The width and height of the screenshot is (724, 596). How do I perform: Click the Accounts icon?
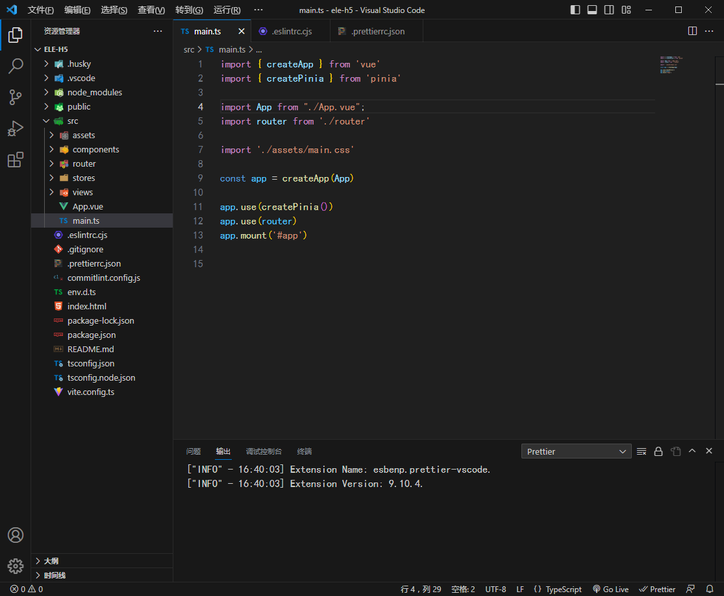(16, 535)
